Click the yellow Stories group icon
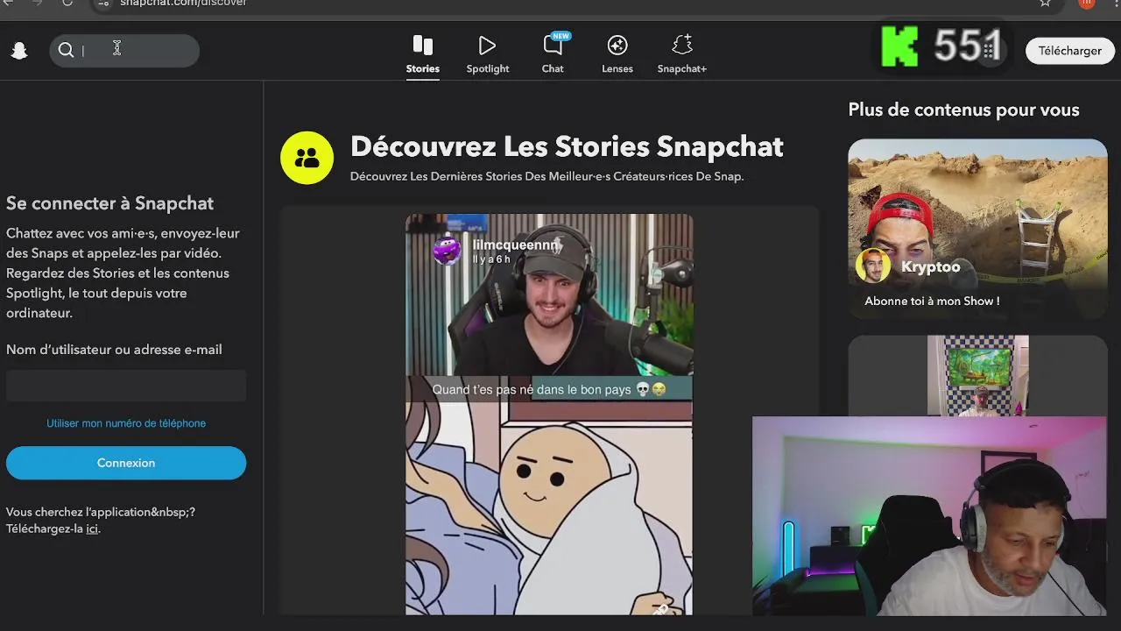Screen dimensions: 1121x631 (307, 158)
